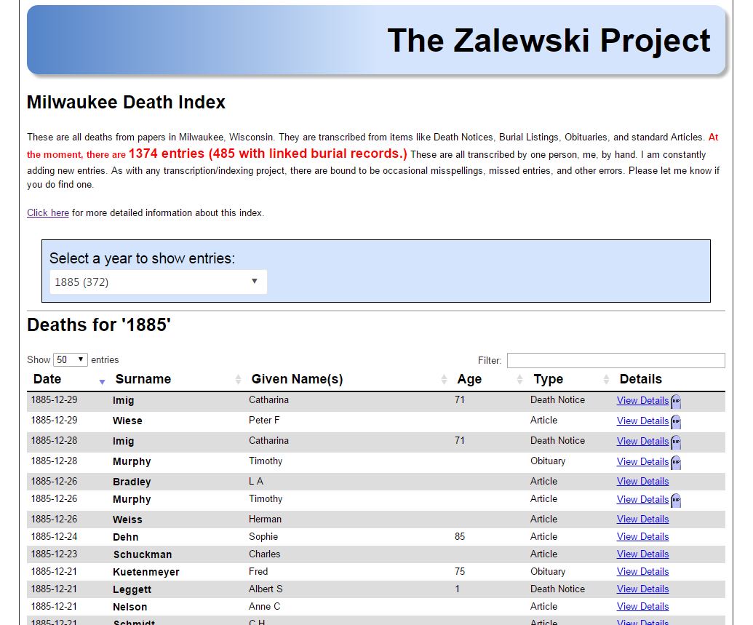Click tombstone icon for Imig 1885-12-28 entry
Image resolution: width=753 pixels, height=625 pixels.
click(676, 442)
